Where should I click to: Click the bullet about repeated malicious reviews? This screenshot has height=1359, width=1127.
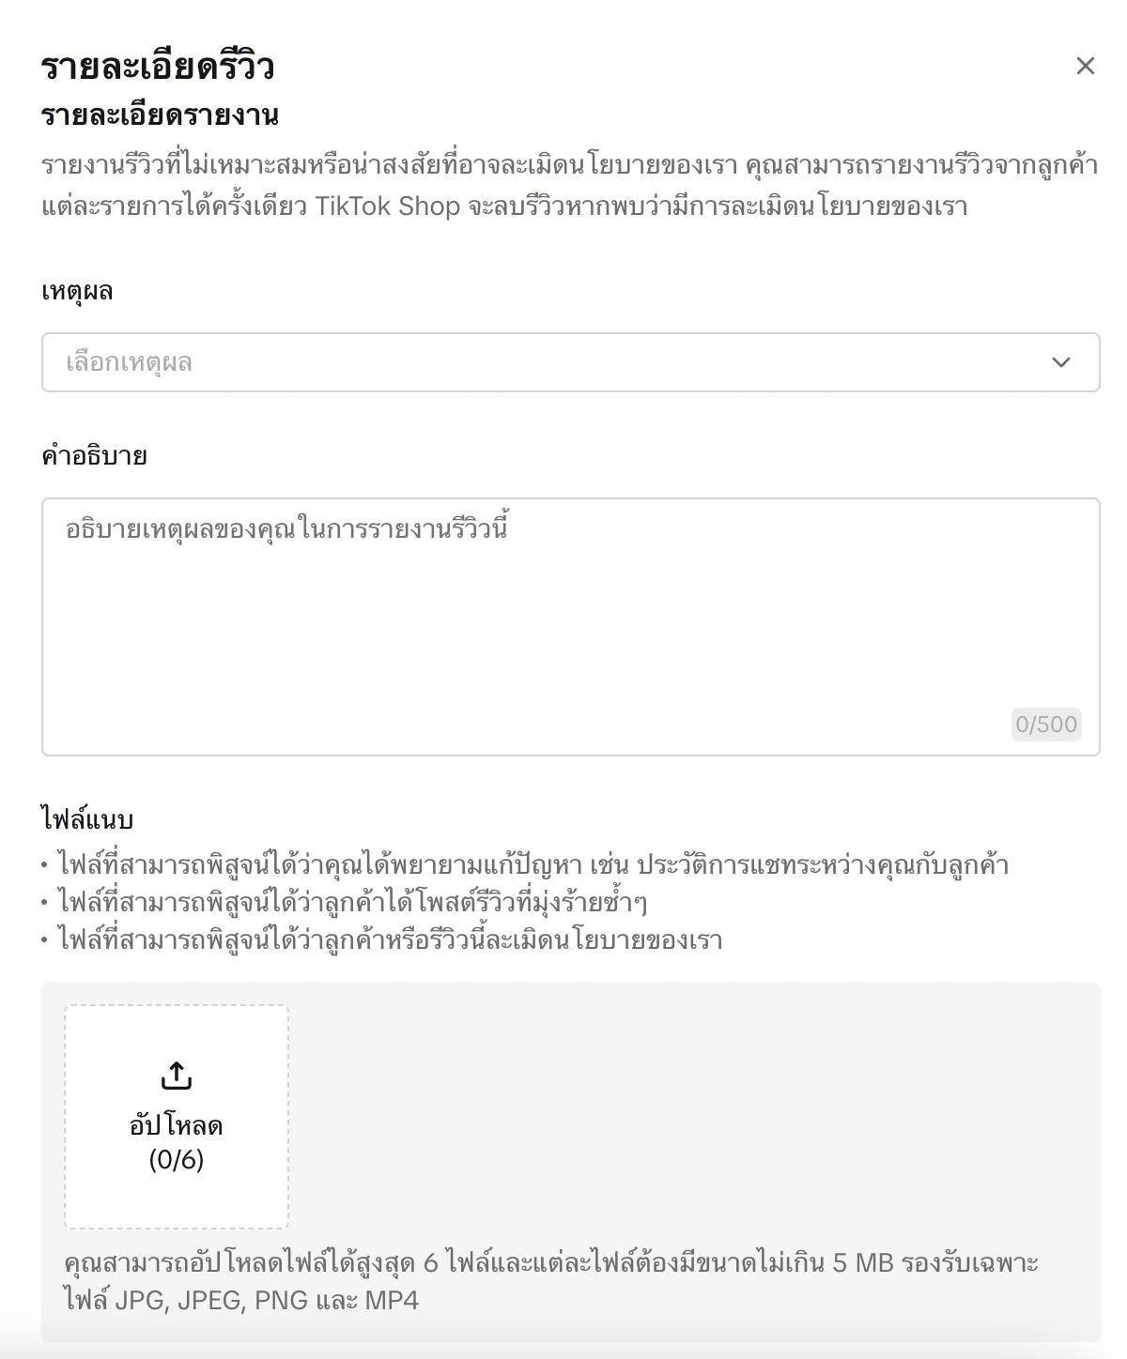[352, 903]
